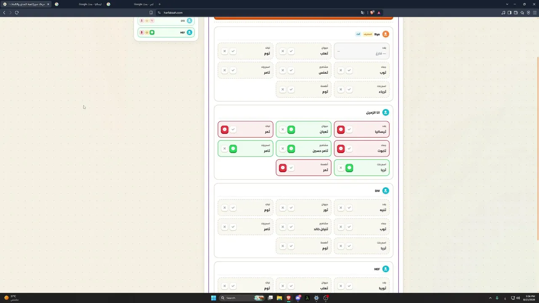This screenshot has height=303, width=539.
Task: Approve Ryo's plant answer ثوم
Action: point(233,51)
